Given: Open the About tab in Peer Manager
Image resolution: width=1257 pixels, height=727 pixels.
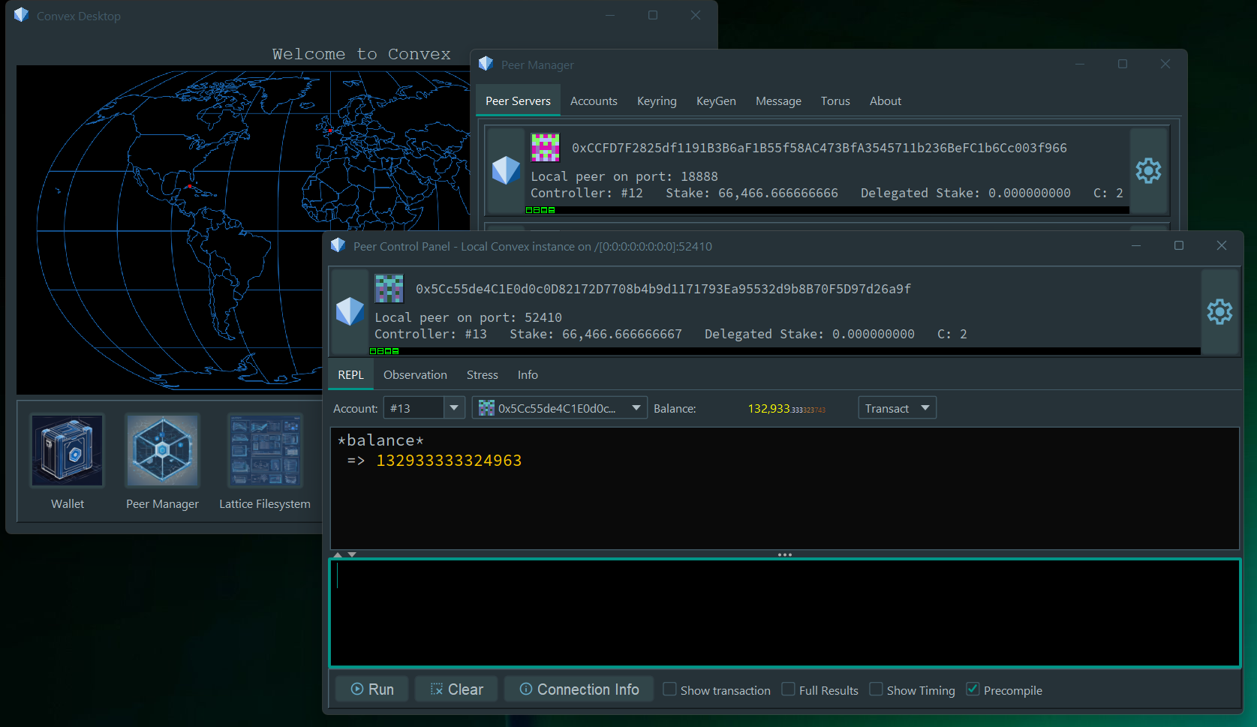Looking at the screenshot, I should (x=886, y=101).
